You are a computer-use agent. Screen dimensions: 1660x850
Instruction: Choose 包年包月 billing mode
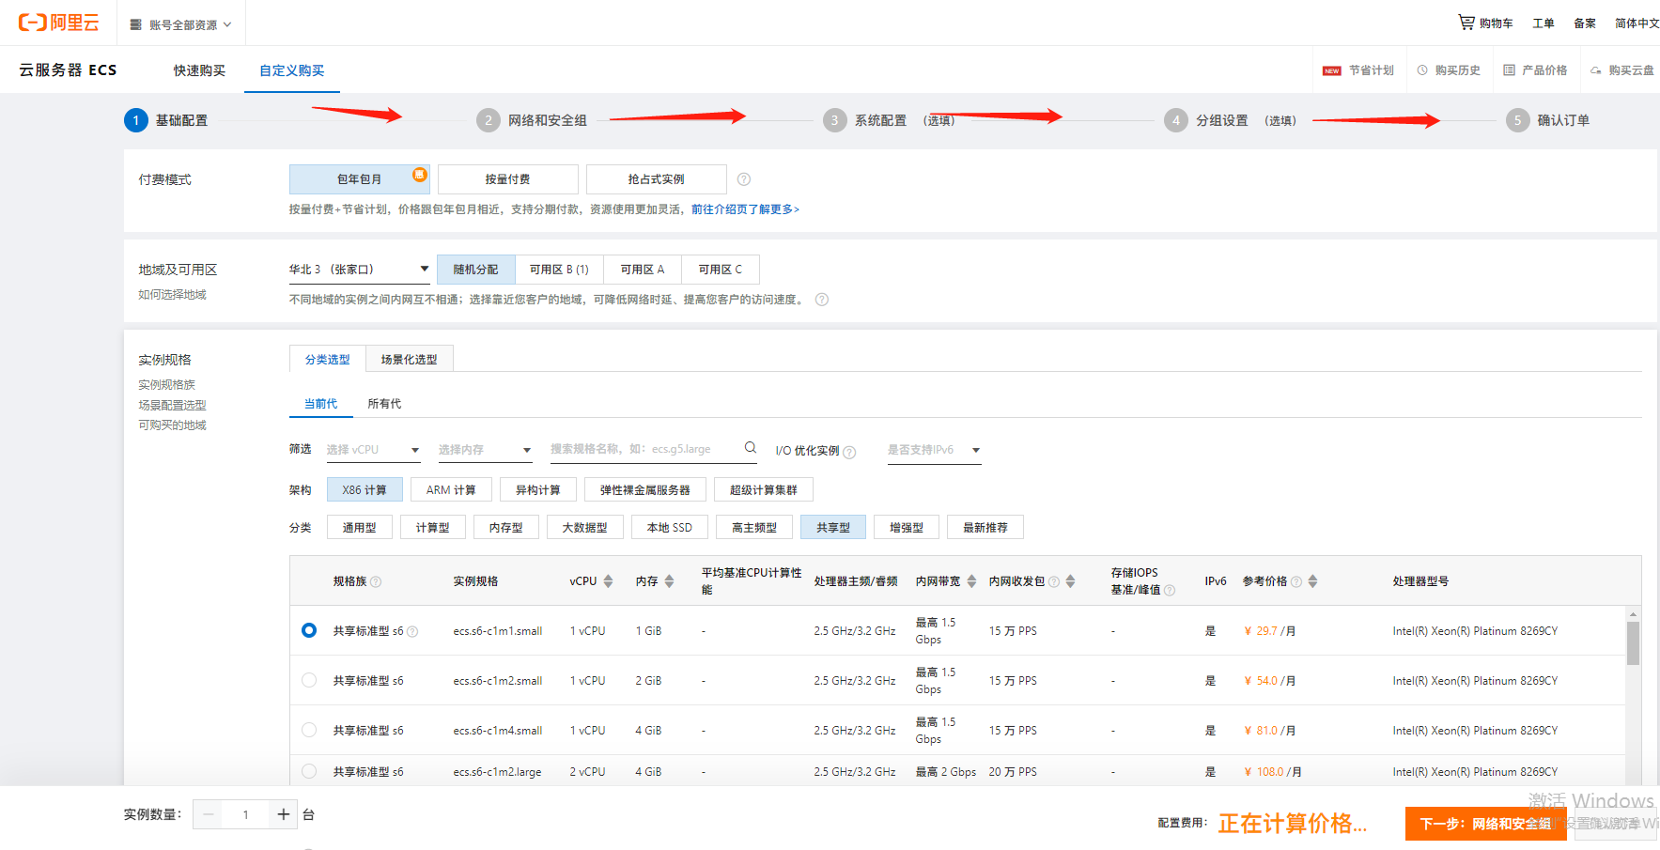pos(360,179)
